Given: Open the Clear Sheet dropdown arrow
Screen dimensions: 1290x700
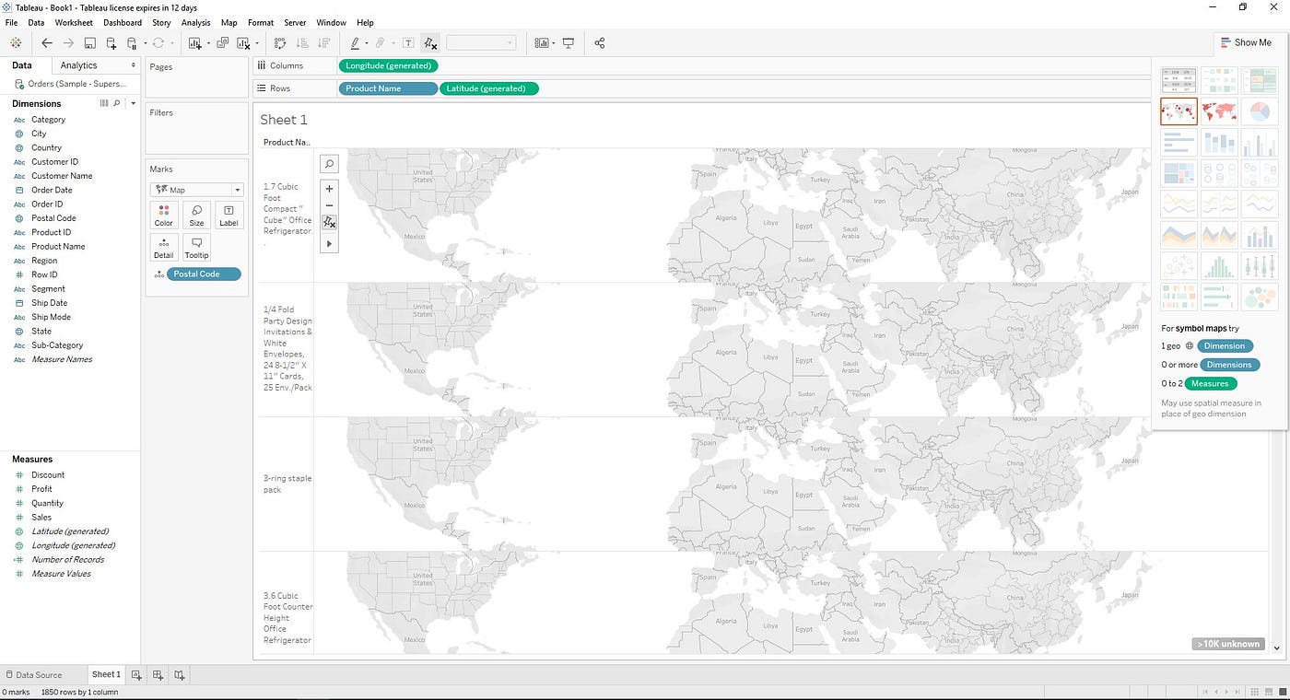Looking at the screenshot, I should point(256,43).
